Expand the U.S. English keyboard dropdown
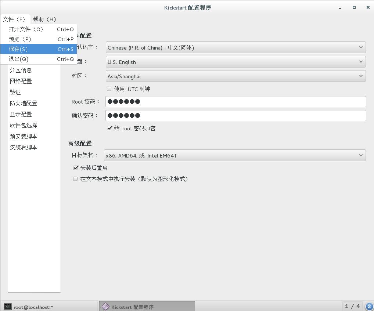This screenshot has height=311, width=374. coord(235,62)
